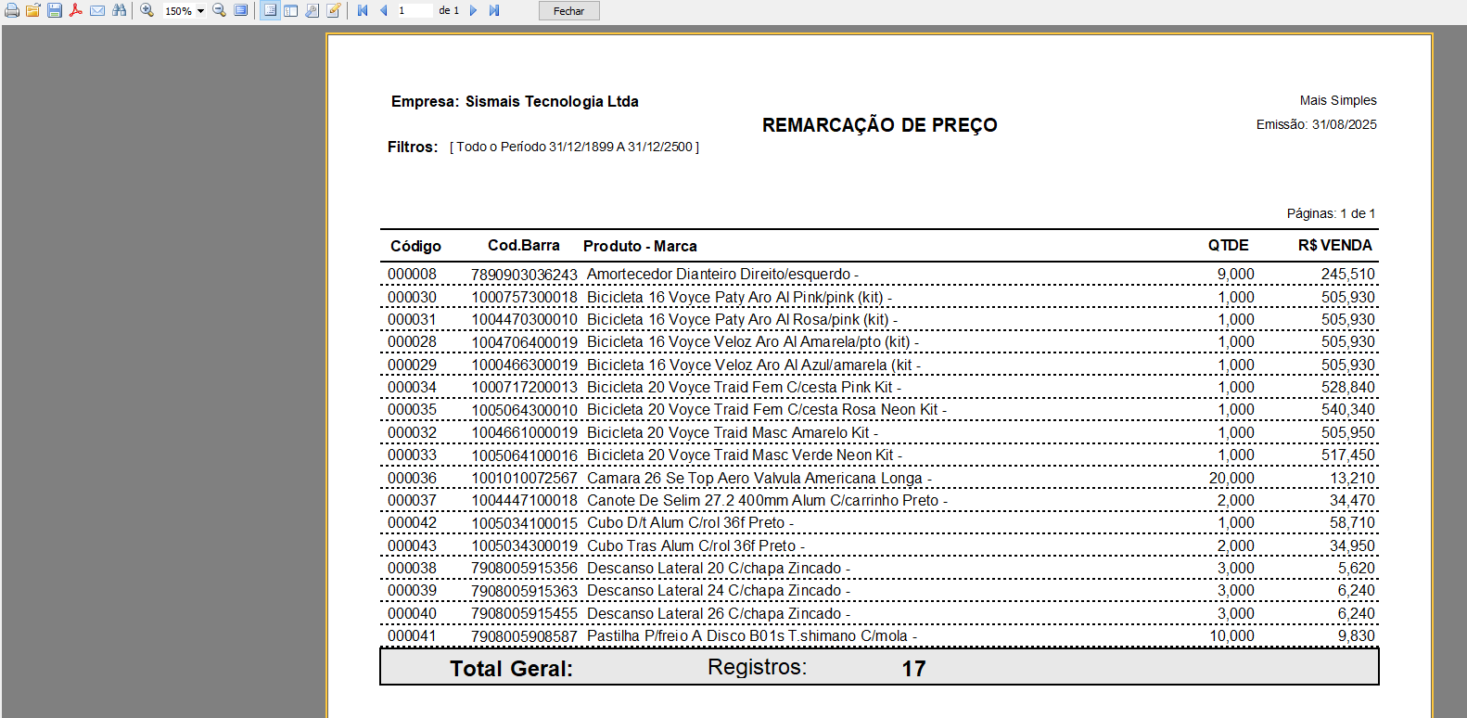Export report to PDF

[x=76, y=11]
